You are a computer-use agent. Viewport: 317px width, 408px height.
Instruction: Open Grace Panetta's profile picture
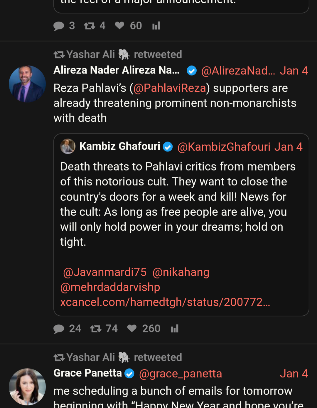pyautogui.click(x=27, y=387)
